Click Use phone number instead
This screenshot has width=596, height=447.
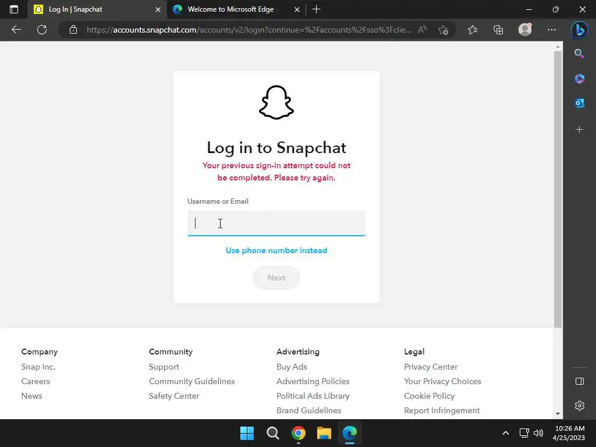pyautogui.click(x=276, y=250)
